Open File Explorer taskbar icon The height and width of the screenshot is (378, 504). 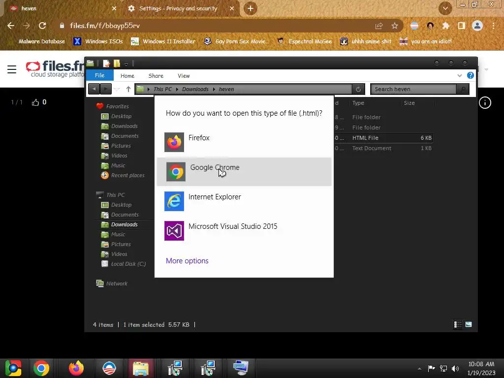point(141,368)
